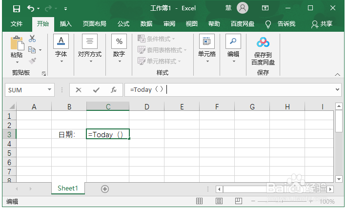Open 单元格样式 menu
The image size is (347, 211).
coord(159,61)
